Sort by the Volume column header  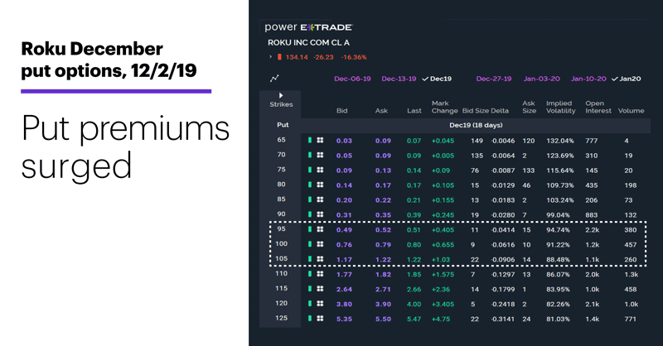click(631, 111)
